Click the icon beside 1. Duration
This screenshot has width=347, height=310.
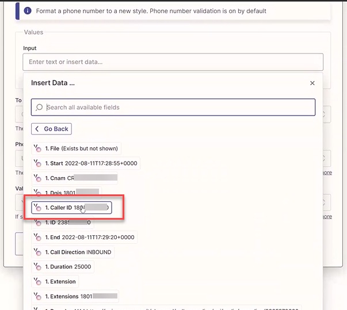[x=37, y=266]
